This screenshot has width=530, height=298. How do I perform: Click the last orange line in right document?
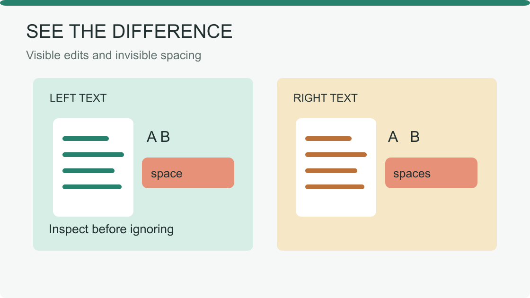click(x=335, y=187)
